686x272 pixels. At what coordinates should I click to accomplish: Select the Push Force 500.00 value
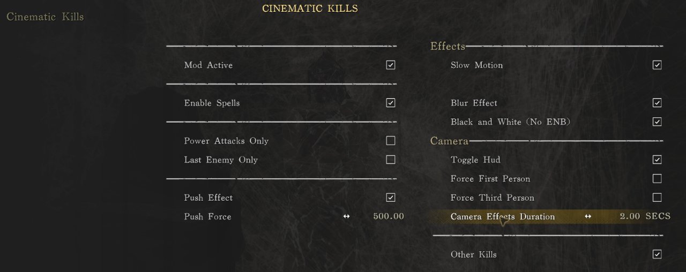point(389,216)
